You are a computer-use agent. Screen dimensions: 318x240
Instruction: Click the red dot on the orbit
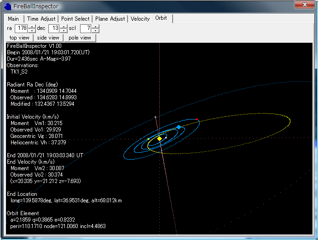point(197,120)
